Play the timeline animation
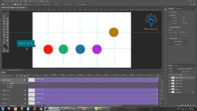Image resolution: width=197 pixels, height=111 pixels. tap(8, 76)
